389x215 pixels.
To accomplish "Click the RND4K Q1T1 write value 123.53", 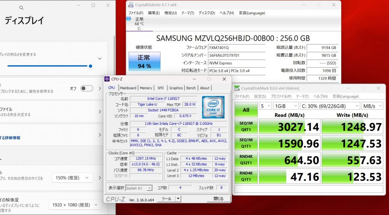I will pos(352,176).
